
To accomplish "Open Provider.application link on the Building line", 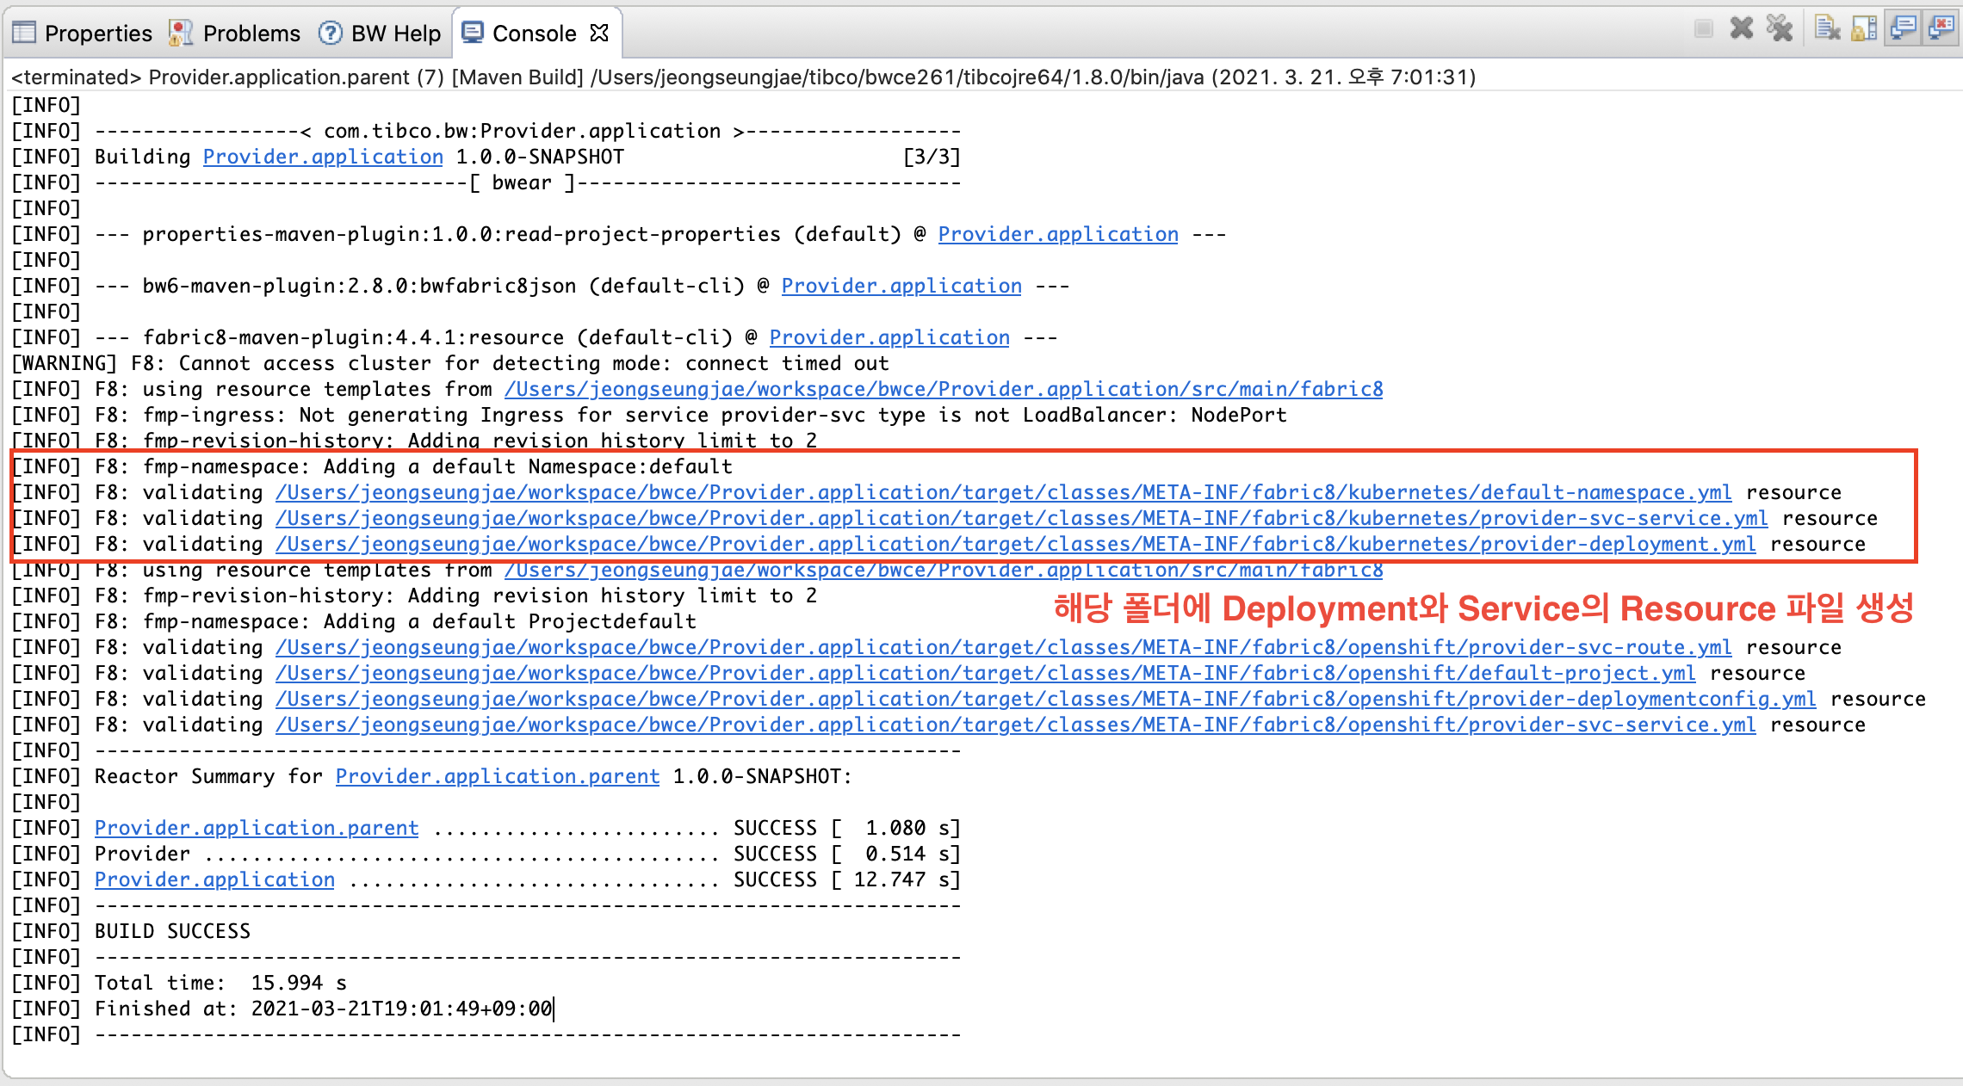I will (x=323, y=157).
